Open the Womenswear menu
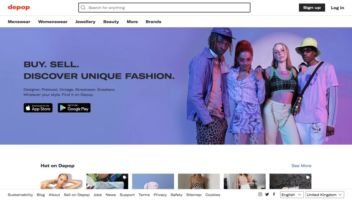Screen dimensions: 352x200 53,22
